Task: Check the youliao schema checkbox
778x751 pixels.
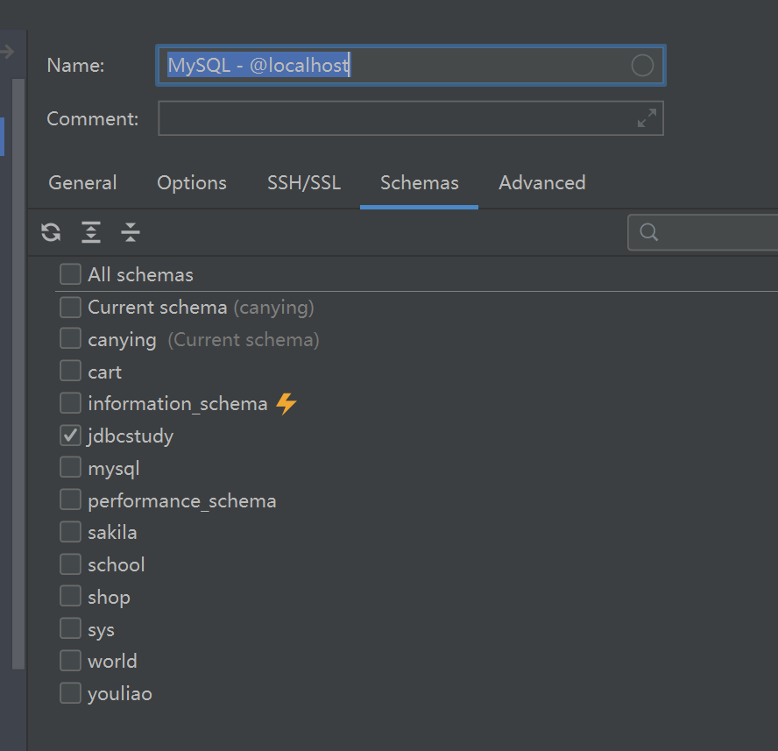Action: pos(70,693)
